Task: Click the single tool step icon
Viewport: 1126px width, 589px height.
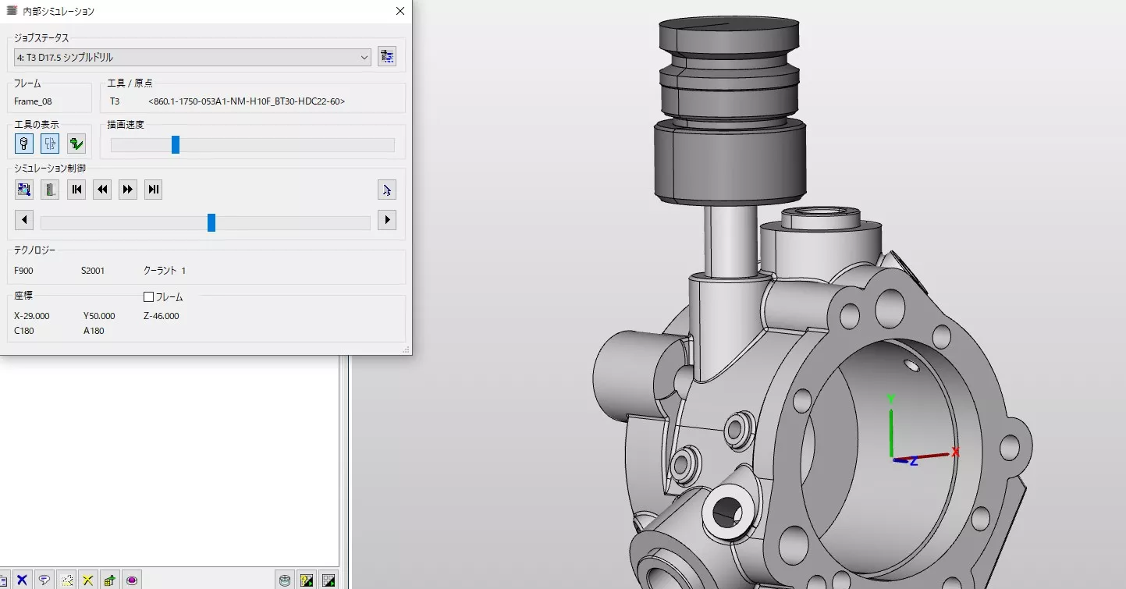Action: tap(49, 189)
